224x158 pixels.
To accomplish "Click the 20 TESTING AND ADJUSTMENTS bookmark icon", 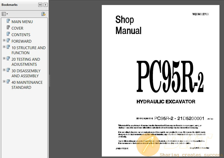I will [x=8, y=58].
